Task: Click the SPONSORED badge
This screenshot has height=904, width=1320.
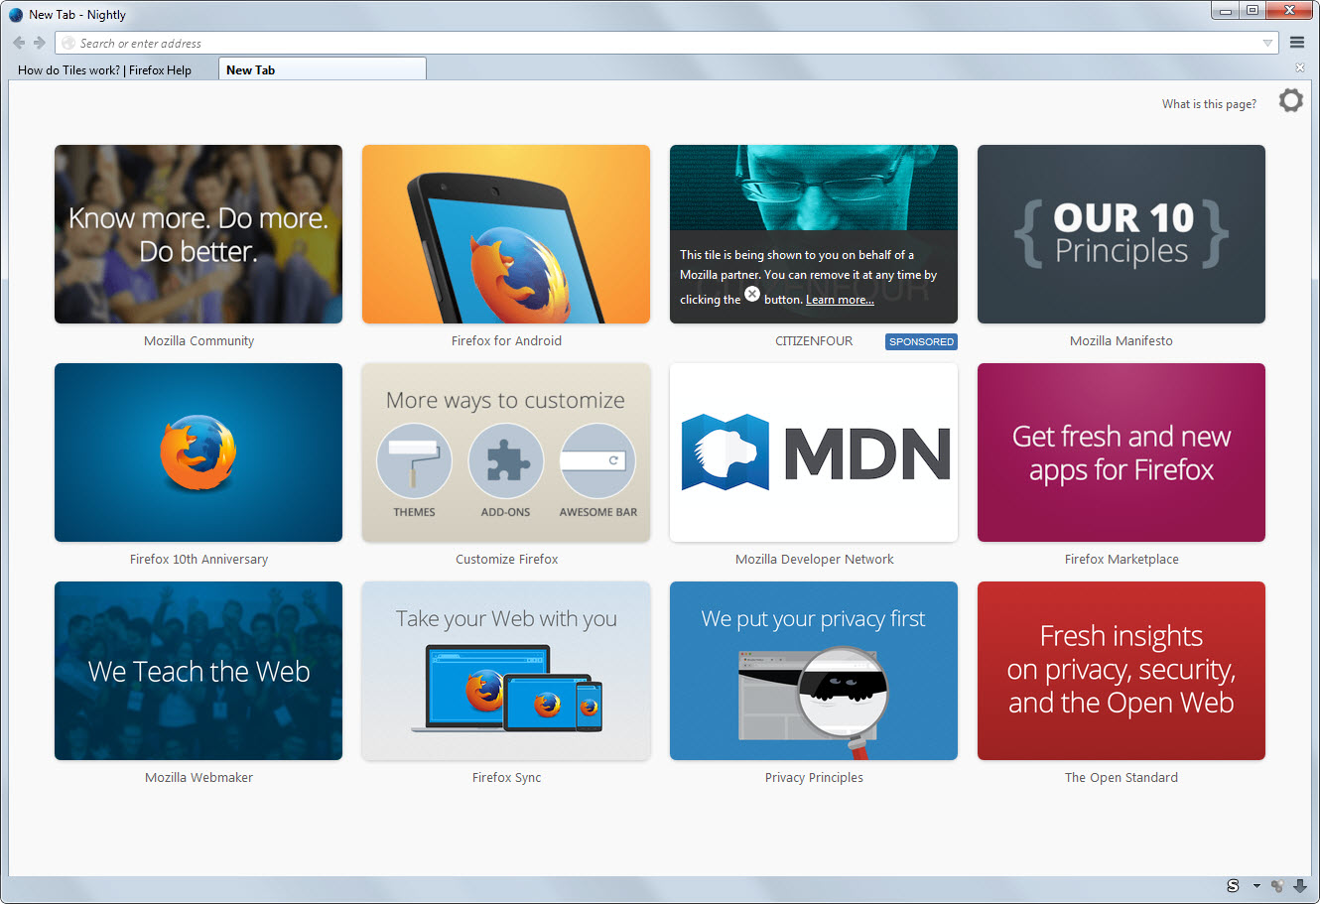Action: click(x=921, y=341)
